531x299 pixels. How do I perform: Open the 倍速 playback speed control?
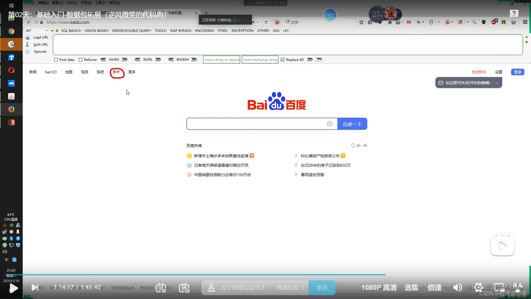coord(434,287)
